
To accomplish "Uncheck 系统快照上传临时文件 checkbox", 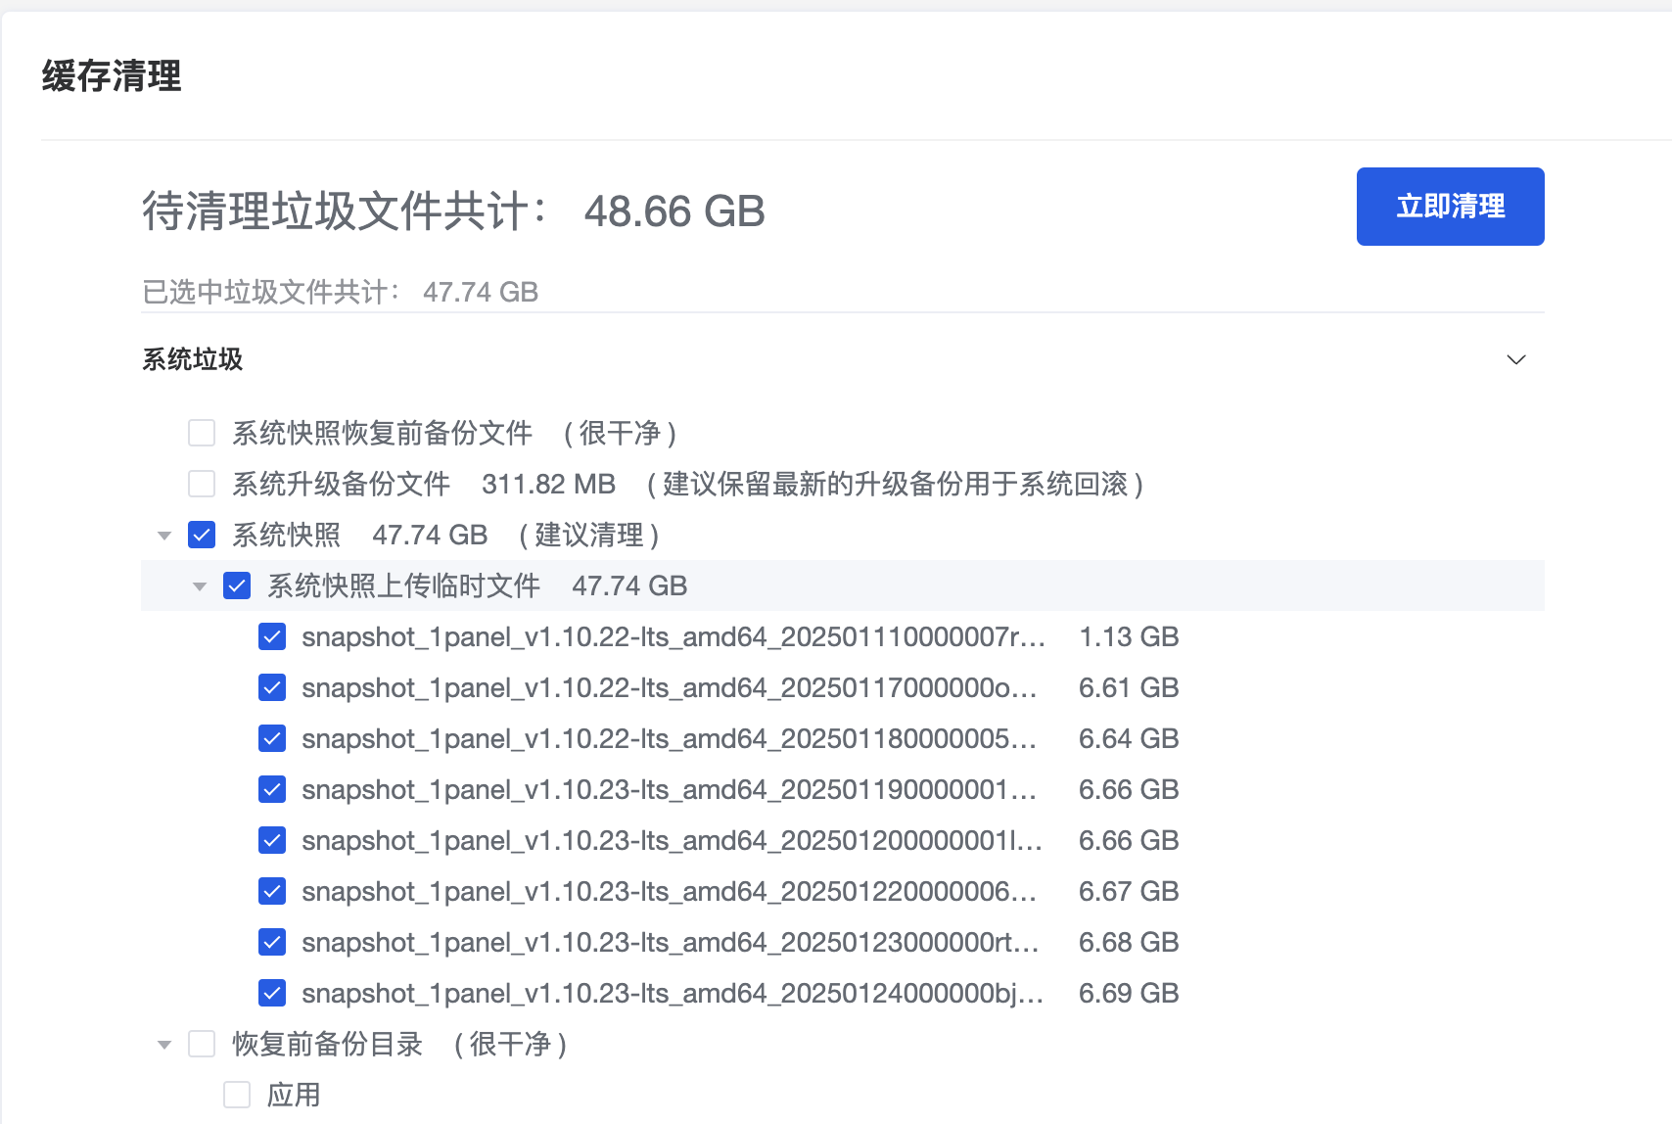I will click(237, 585).
